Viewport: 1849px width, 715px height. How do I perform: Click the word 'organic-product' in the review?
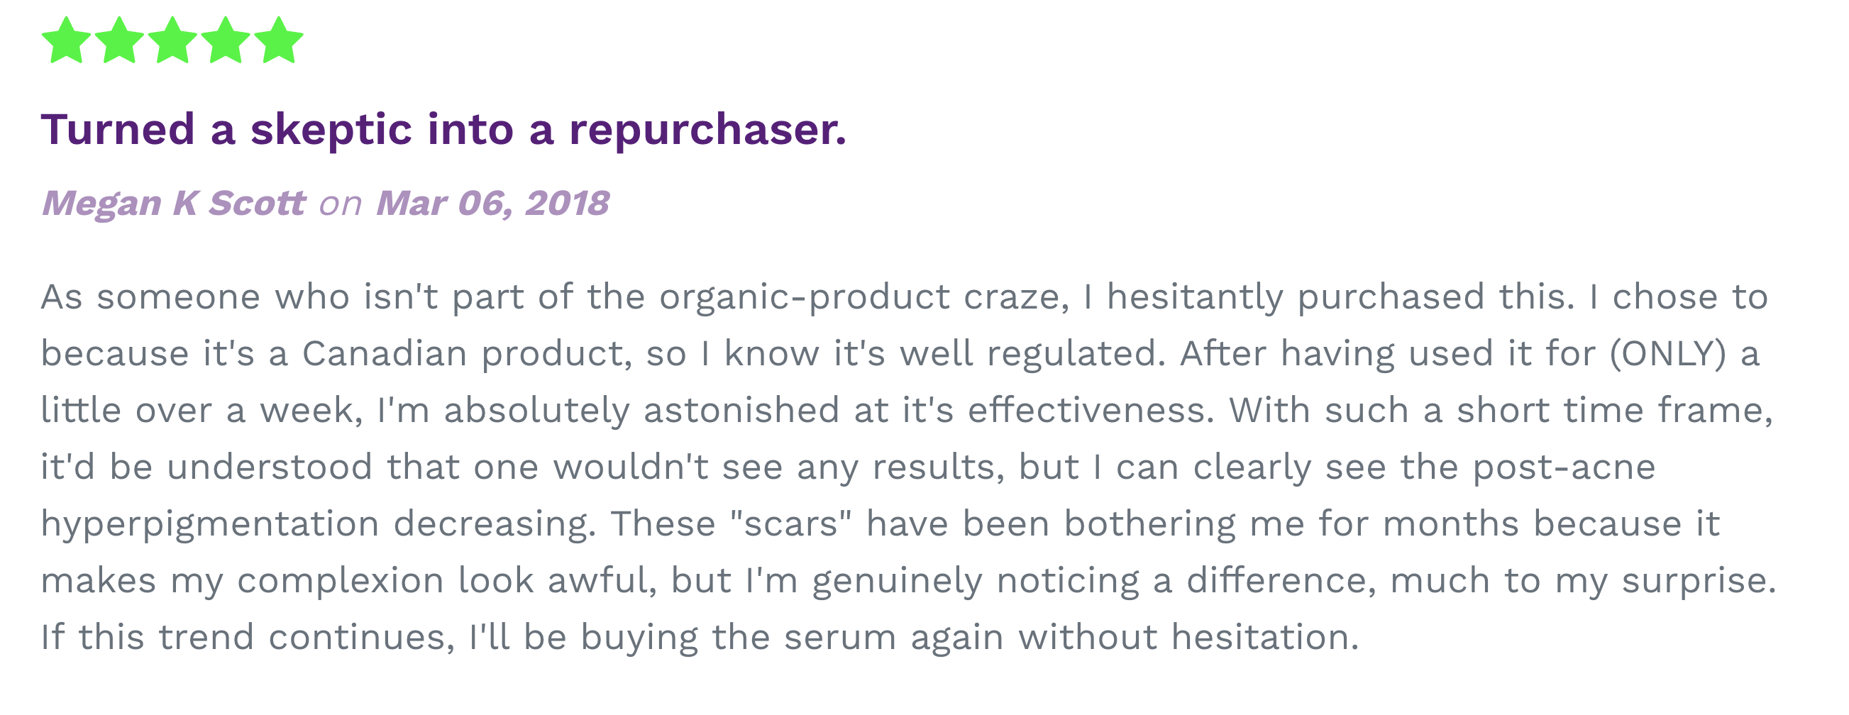[x=804, y=297]
